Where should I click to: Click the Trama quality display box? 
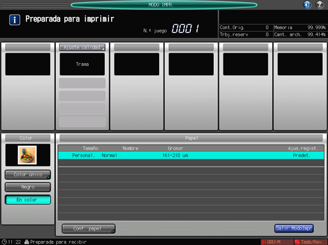(82, 64)
